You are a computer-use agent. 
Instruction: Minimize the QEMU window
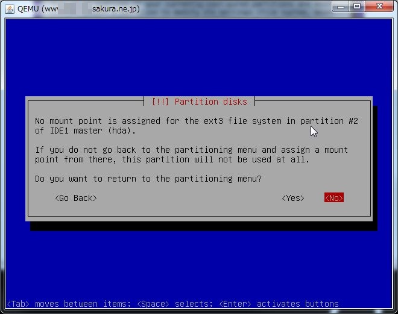coord(341,7)
